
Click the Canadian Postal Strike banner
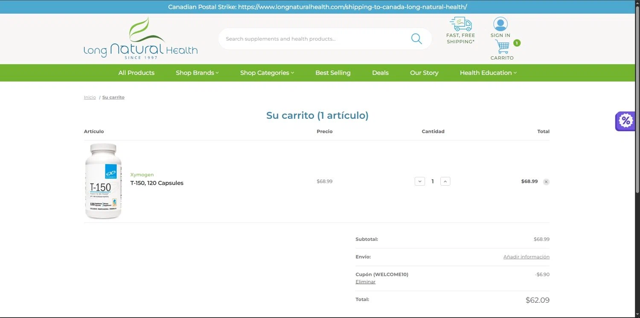pyautogui.click(x=317, y=7)
